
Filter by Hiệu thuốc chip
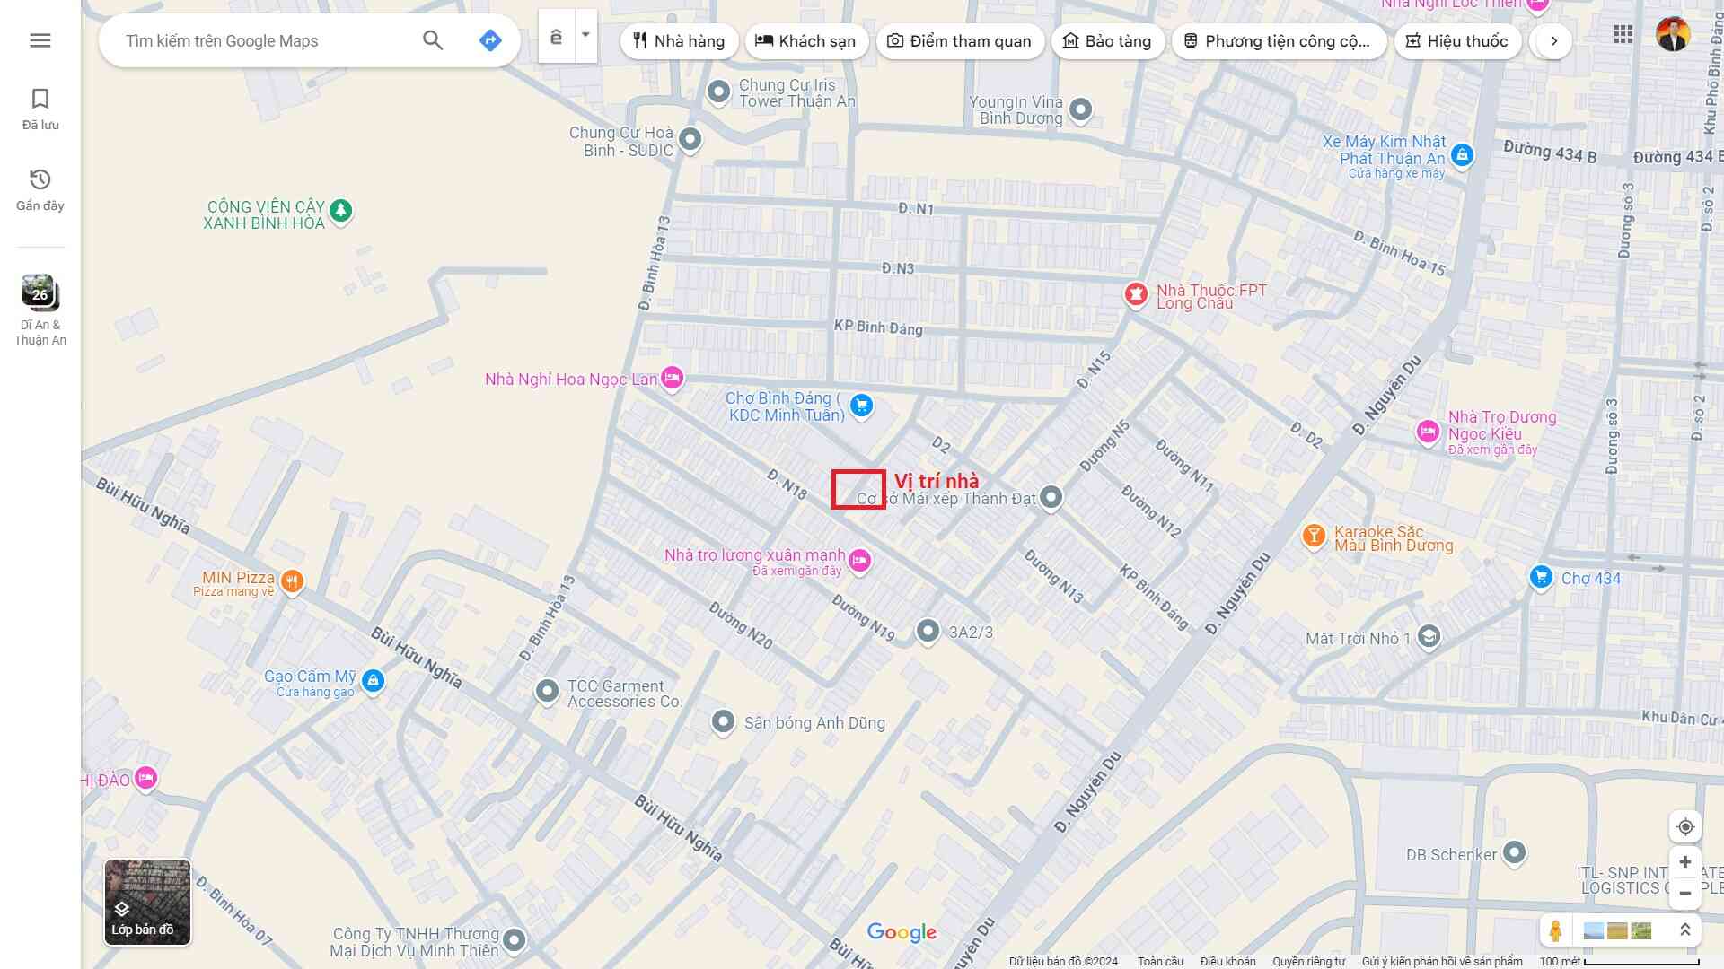[1456, 41]
